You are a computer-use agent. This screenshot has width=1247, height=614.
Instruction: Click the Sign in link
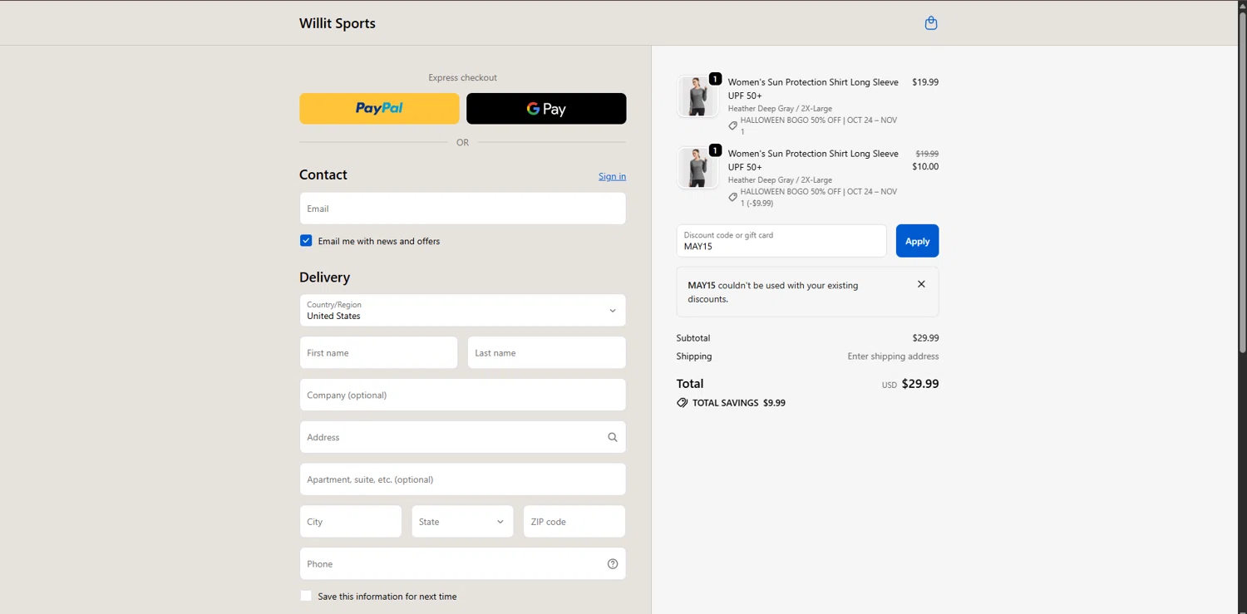coord(612,176)
